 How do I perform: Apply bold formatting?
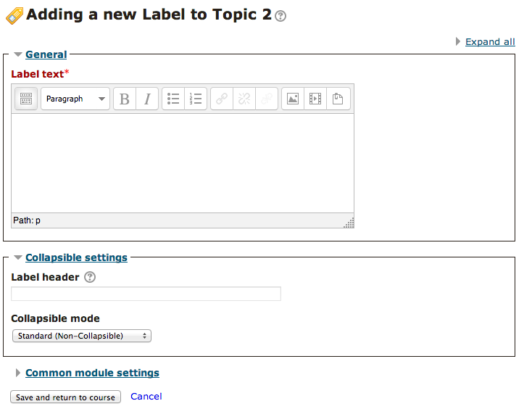pyautogui.click(x=125, y=99)
